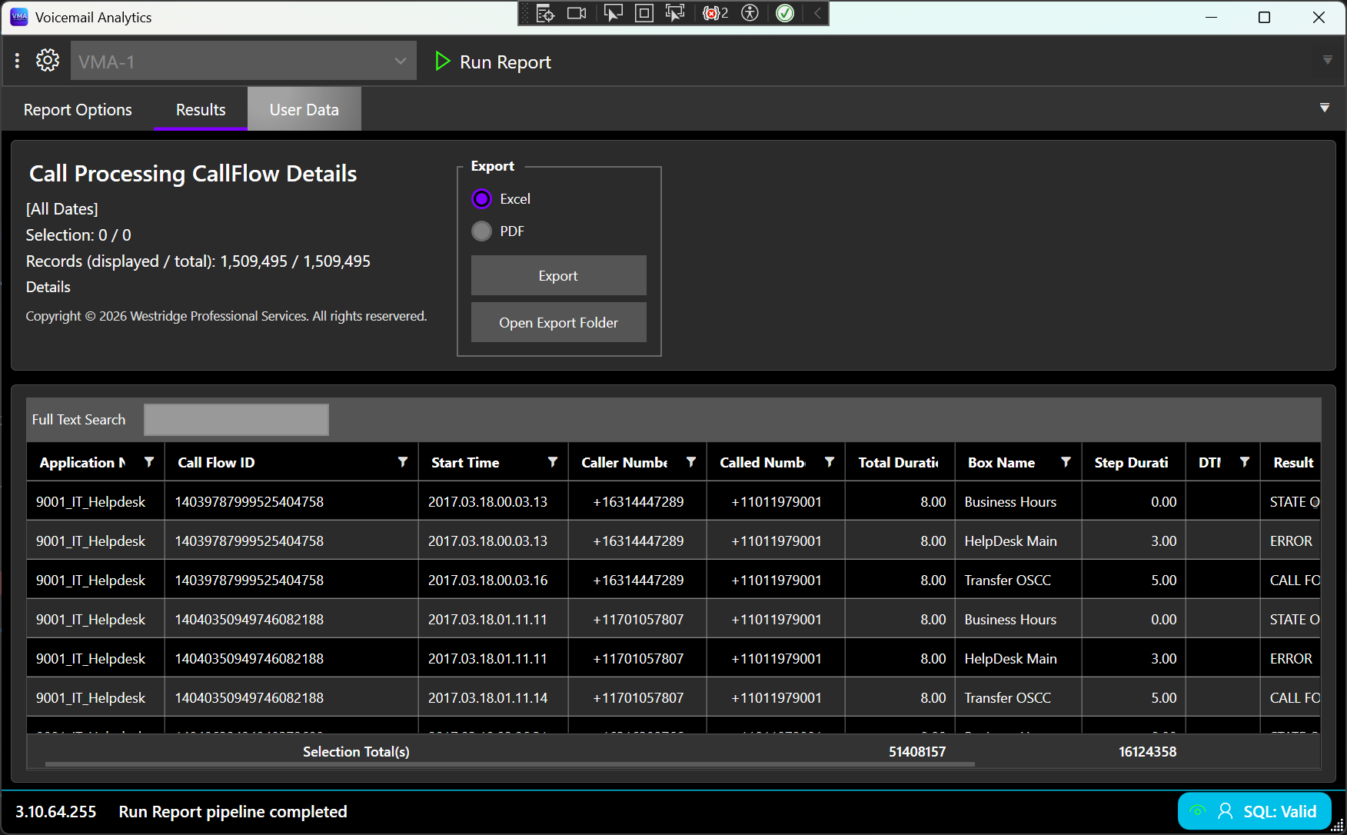Screen dimensions: 1347x835
Task: Open Live Visual Tree from debug toolbar
Action: 545,13
